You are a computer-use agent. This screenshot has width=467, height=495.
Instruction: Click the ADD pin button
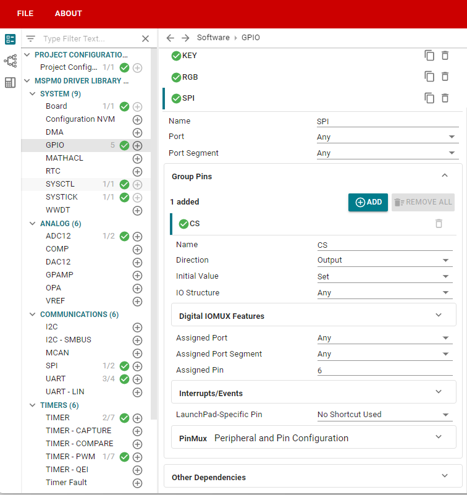tap(368, 202)
